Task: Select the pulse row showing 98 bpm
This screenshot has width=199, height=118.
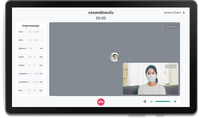Action: 31,90
